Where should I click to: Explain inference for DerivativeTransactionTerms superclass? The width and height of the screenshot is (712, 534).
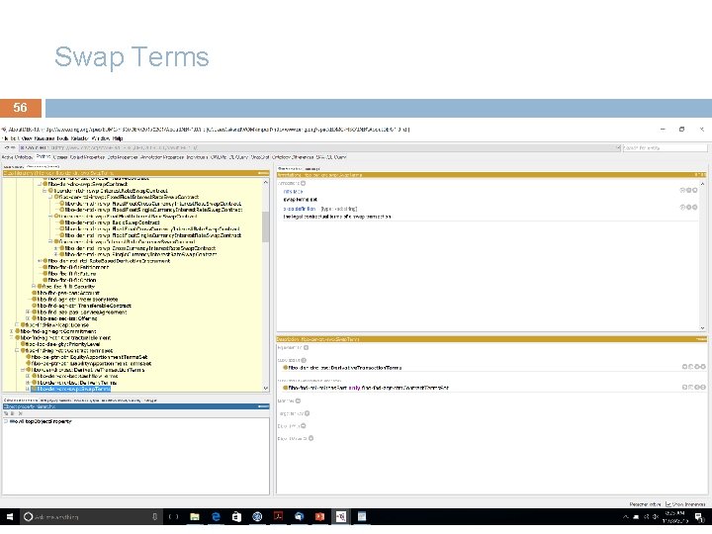(684, 367)
